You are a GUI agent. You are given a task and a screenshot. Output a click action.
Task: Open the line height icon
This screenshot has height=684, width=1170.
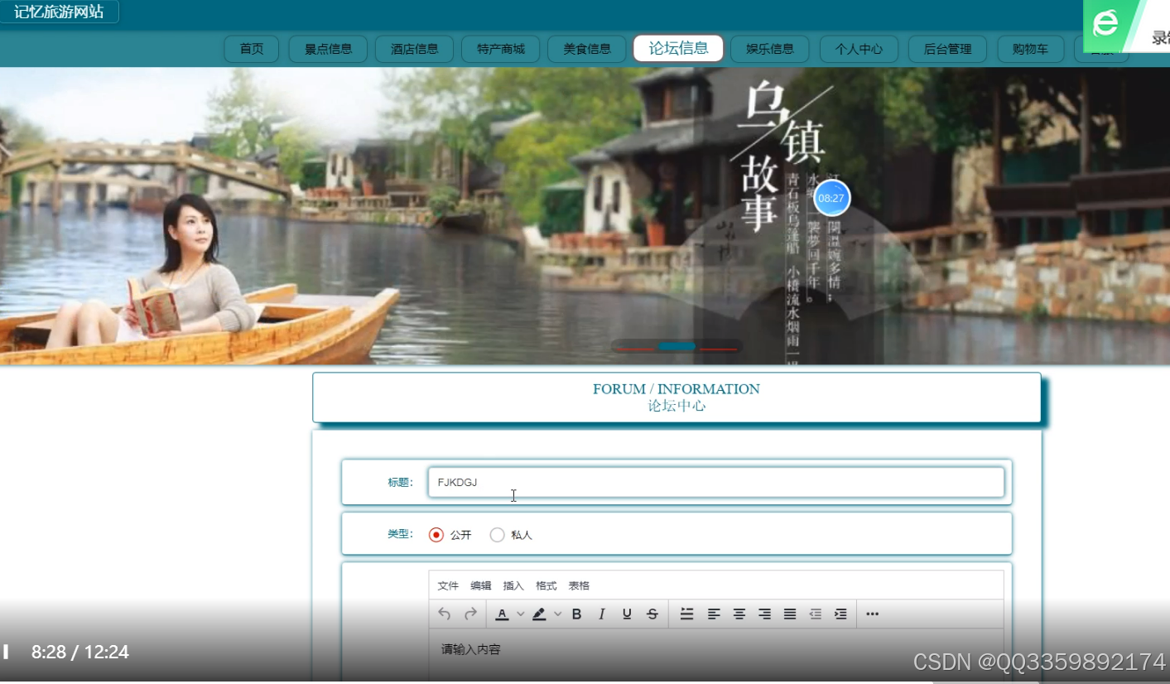pos(686,614)
